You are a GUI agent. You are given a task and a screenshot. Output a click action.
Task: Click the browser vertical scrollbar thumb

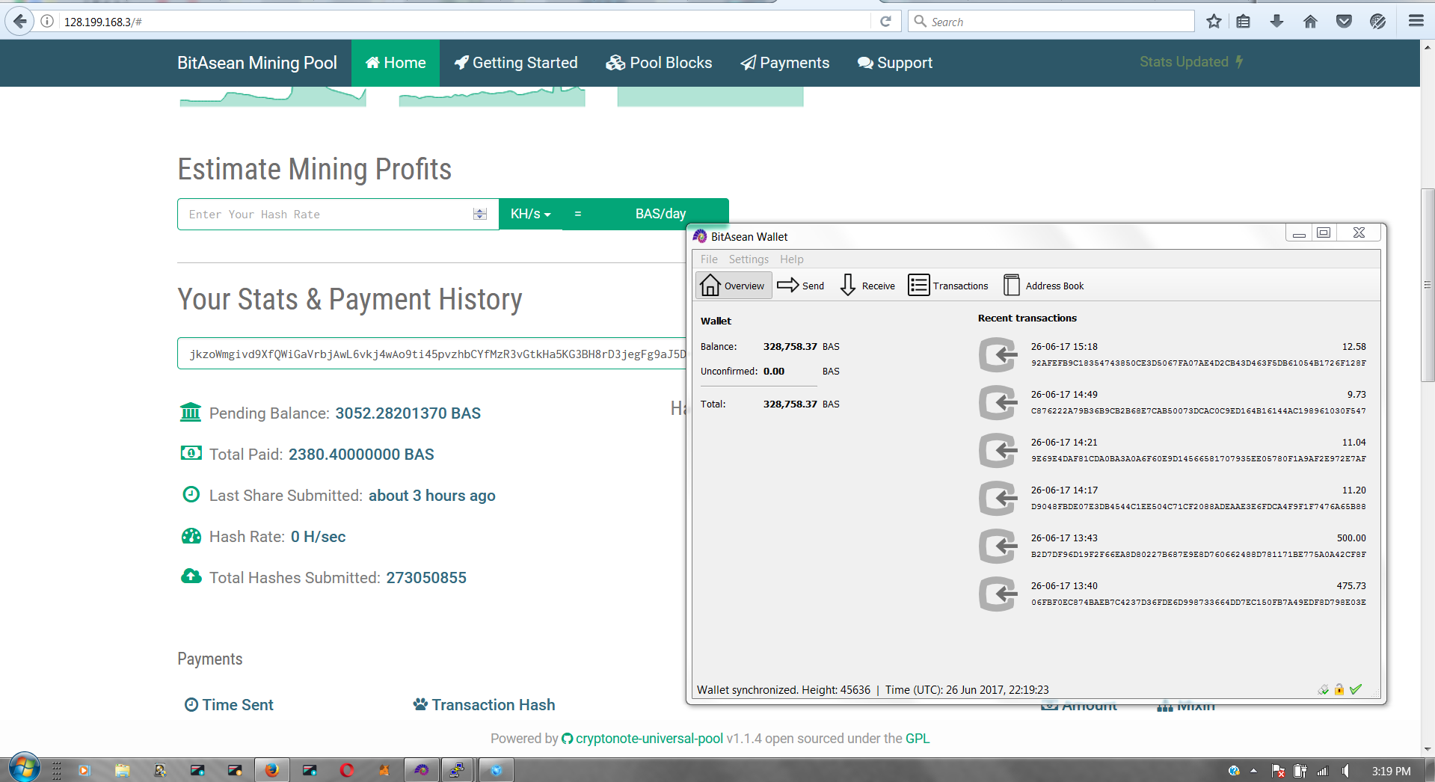click(x=1428, y=285)
